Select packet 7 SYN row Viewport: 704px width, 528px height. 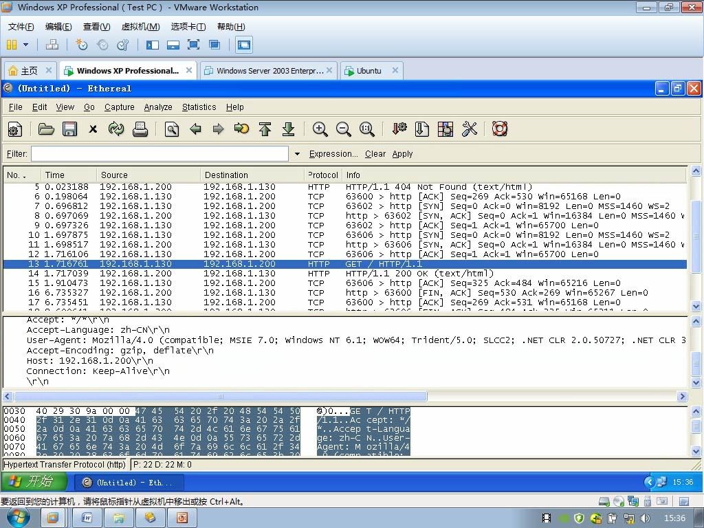coord(345,206)
